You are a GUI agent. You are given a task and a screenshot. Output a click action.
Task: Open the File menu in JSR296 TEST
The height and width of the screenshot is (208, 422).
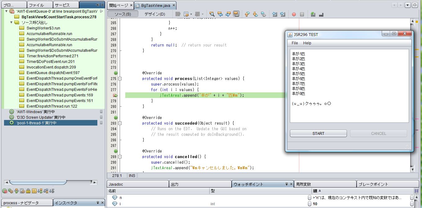[x=295, y=43]
